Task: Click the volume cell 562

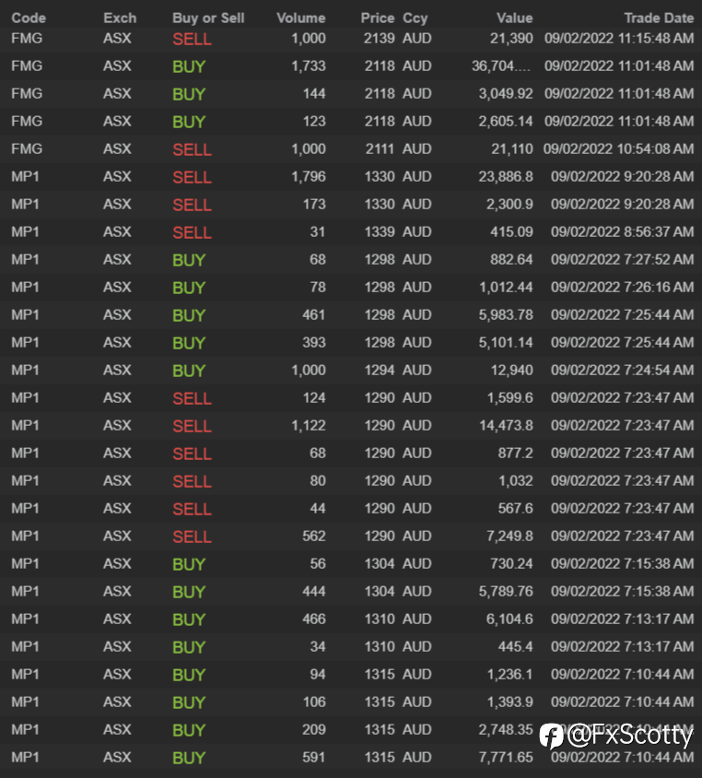Action: point(314,536)
